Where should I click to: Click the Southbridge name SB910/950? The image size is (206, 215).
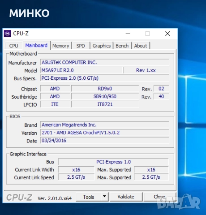[105, 96]
